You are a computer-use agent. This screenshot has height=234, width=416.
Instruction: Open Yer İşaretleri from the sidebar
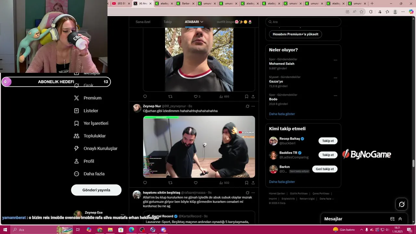click(x=91, y=123)
